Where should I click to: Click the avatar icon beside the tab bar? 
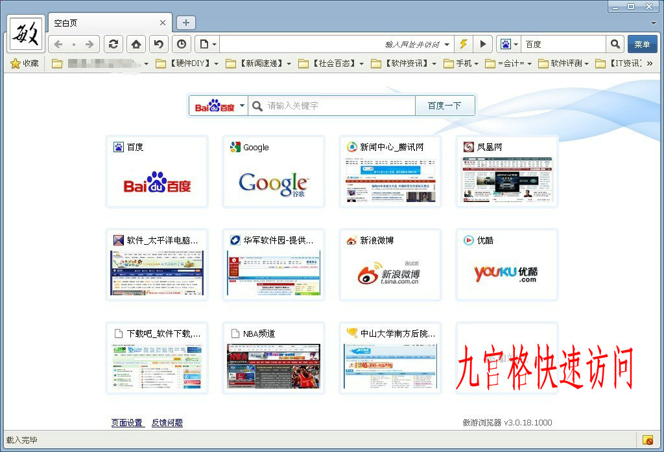[x=26, y=33]
